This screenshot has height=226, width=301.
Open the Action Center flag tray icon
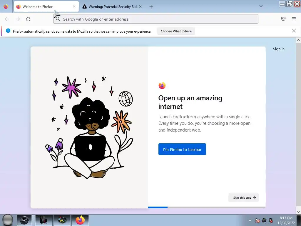pyautogui.click(x=257, y=220)
